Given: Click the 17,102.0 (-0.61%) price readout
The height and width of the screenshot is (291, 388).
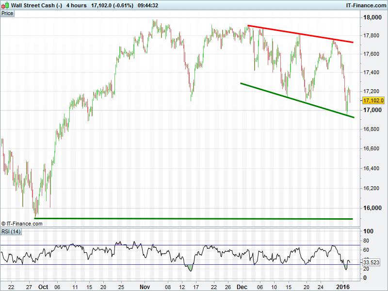Looking at the screenshot, I should click(x=113, y=5).
